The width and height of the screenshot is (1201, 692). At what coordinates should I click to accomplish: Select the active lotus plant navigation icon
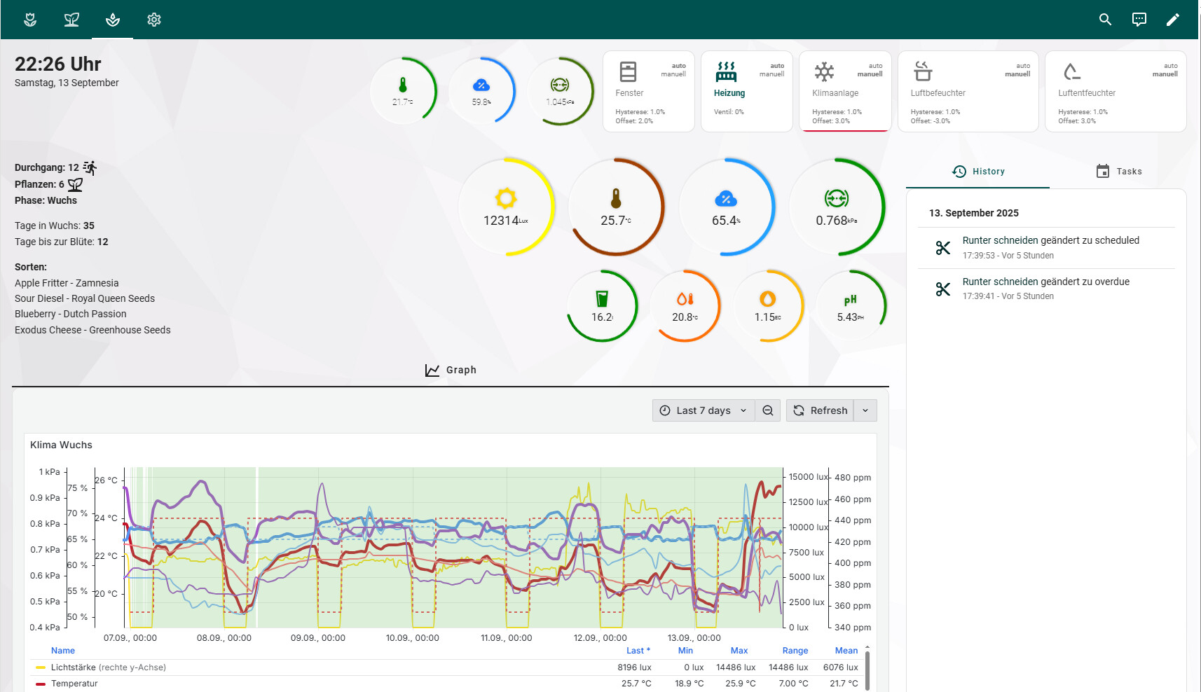[x=113, y=20]
